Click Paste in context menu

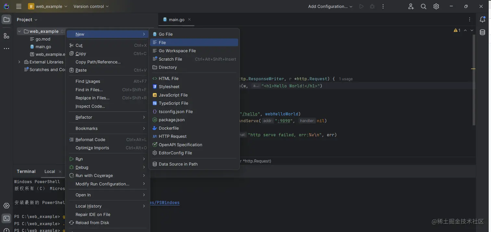coord(108,70)
